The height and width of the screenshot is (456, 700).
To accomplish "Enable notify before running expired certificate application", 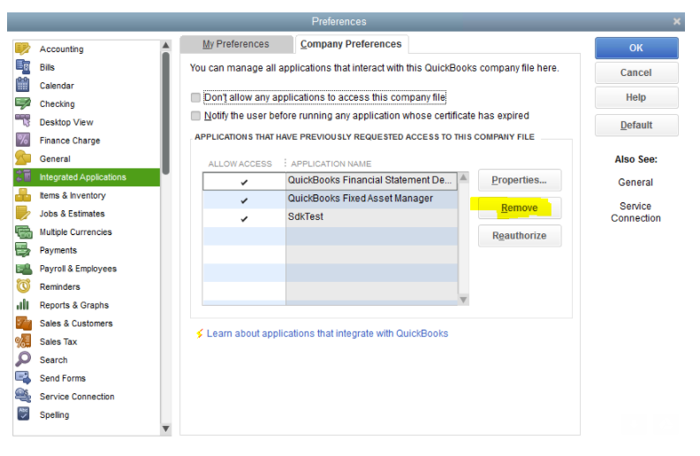I will 195,116.
